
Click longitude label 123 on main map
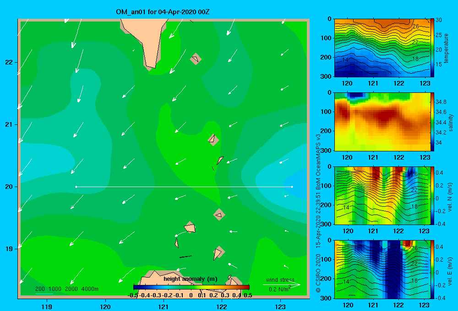(x=280, y=306)
